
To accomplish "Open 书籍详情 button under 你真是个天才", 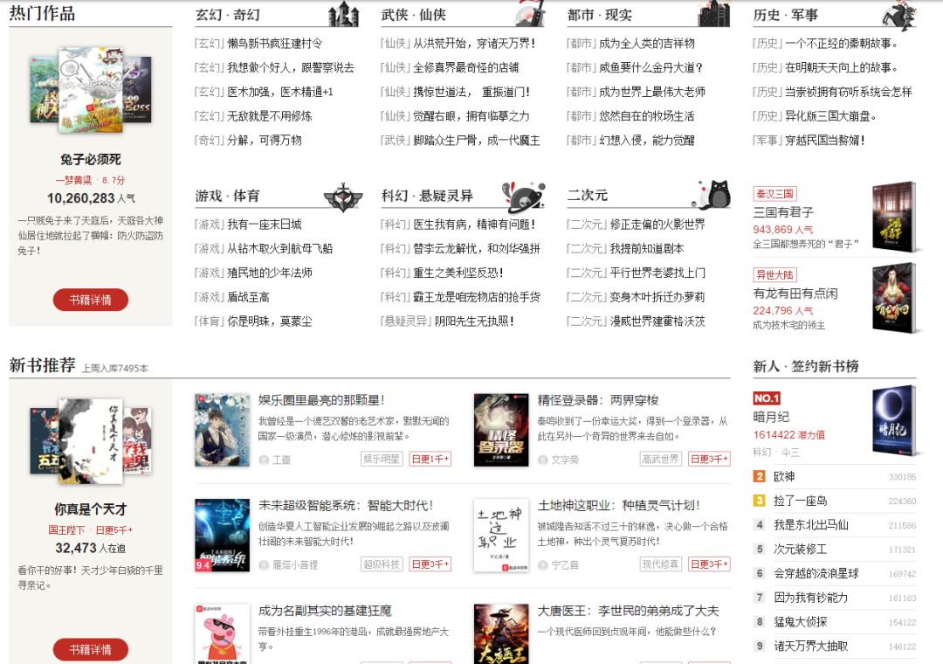I will pos(91,649).
